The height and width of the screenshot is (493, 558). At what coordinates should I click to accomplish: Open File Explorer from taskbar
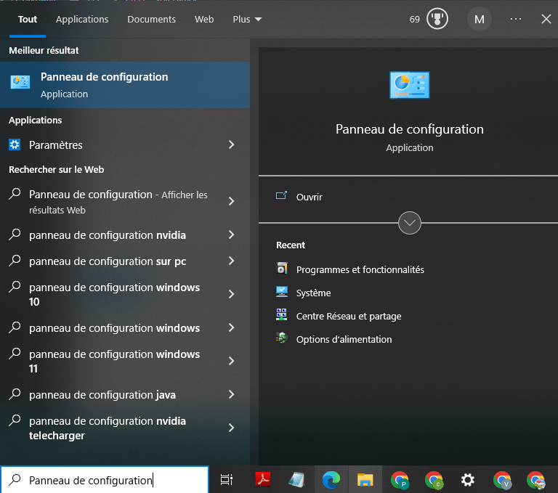point(365,479)
